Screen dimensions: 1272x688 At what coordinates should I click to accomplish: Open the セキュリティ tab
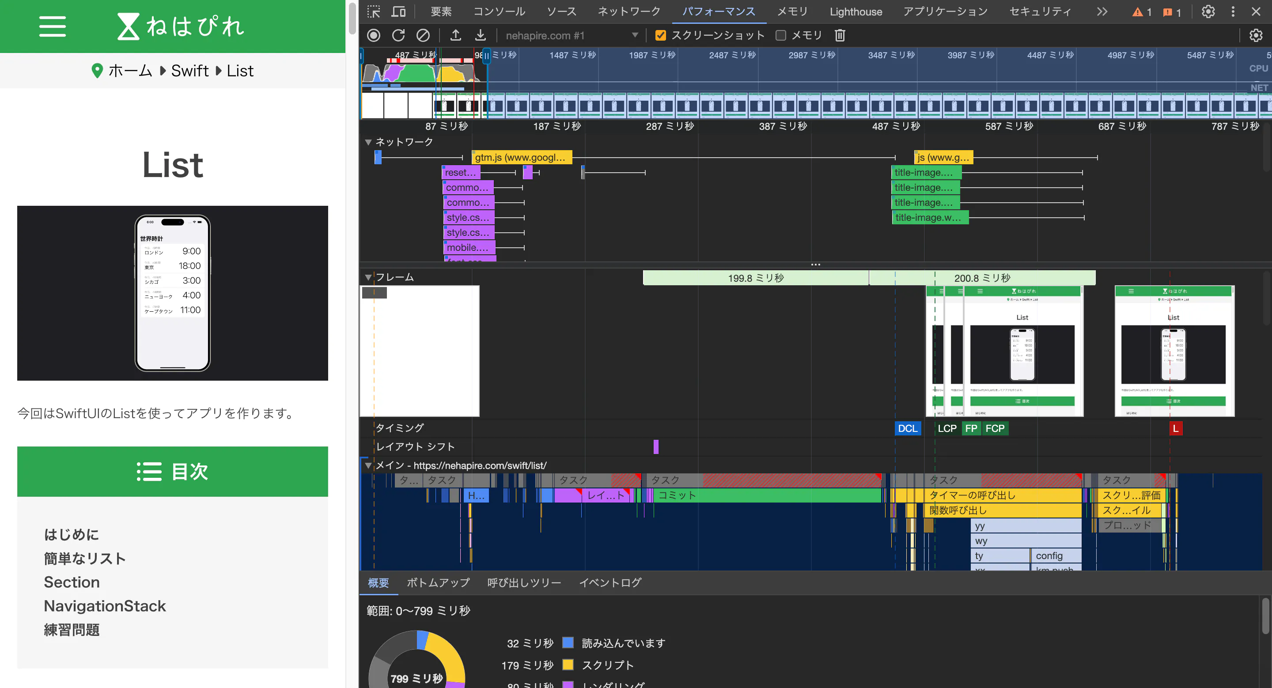click(x=1041, y=11)
